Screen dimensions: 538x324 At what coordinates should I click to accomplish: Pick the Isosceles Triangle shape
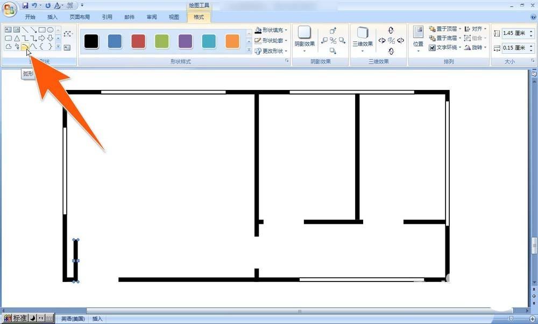point(16,38)
